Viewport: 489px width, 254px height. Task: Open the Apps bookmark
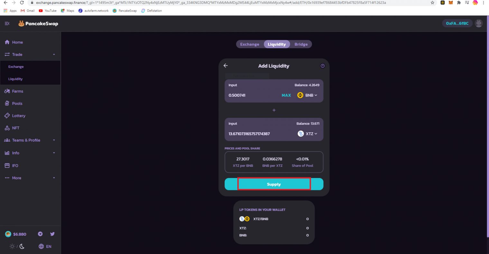click(10, 11)
